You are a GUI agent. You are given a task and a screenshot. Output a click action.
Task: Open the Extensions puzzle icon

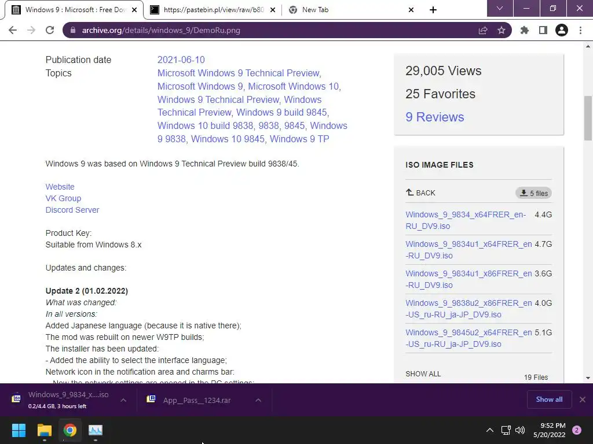pos(524,30)
